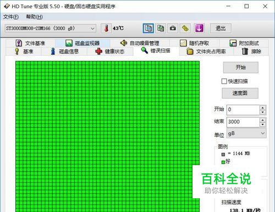Viewport: 275px width, 212px height.
Task: Click the 错误扫描 magnifier icon
Action: (x=144, y=50)
